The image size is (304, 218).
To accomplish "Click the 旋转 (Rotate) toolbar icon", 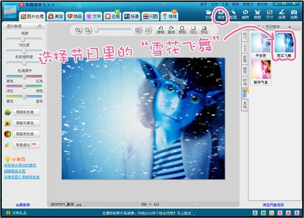I will coord(245,15).
